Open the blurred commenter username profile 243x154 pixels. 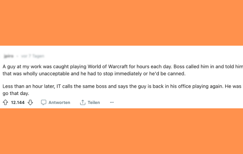pos(9,56)
